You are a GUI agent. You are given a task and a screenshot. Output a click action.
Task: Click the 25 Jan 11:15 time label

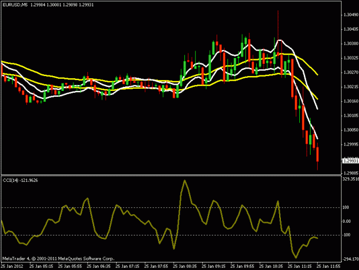click(x=300, y=267)
